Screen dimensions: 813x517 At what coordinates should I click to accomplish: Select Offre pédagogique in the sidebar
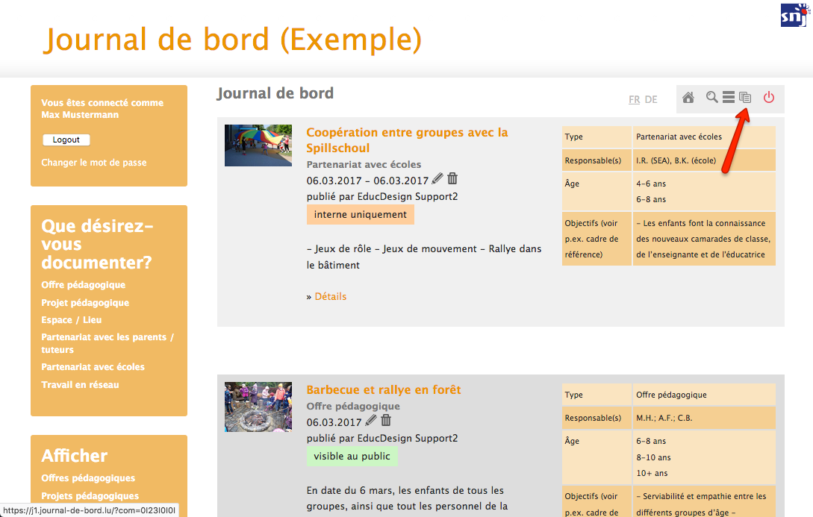pyautogui.click(x=84, y=285)
